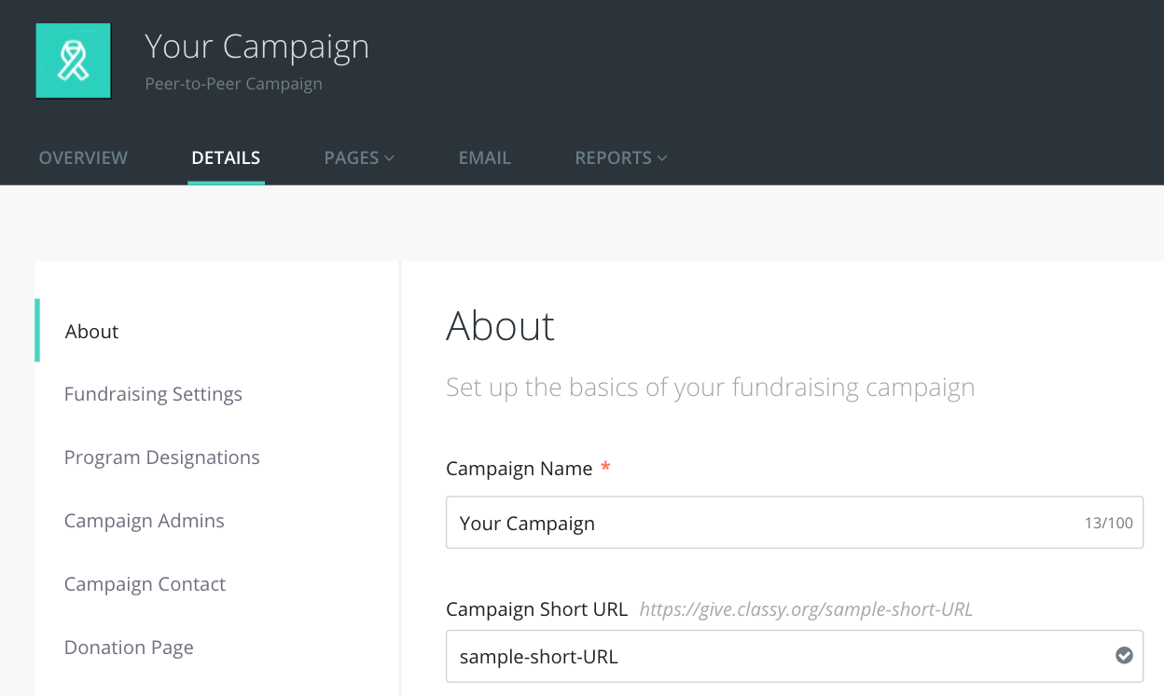Click the Peer-to-Peer Campaign subtitle

[233, 84]
